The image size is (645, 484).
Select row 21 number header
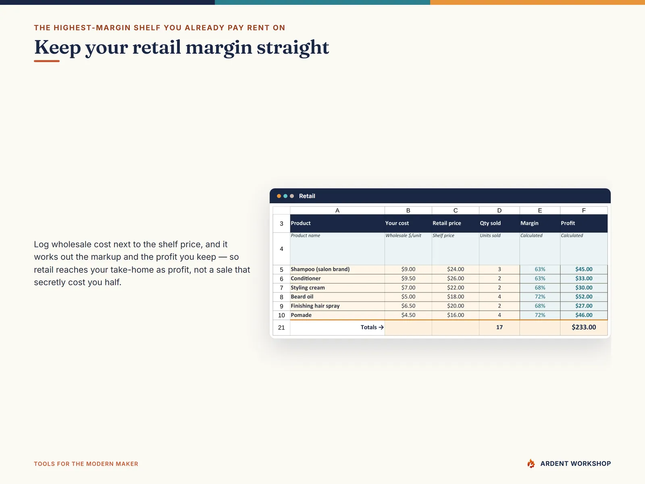(281, 328)
